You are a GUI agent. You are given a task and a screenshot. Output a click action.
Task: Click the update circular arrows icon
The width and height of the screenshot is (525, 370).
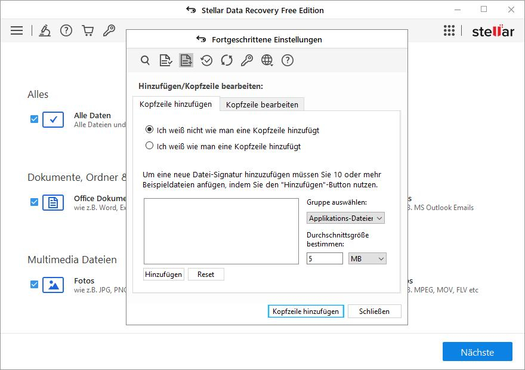pos(227,60)
